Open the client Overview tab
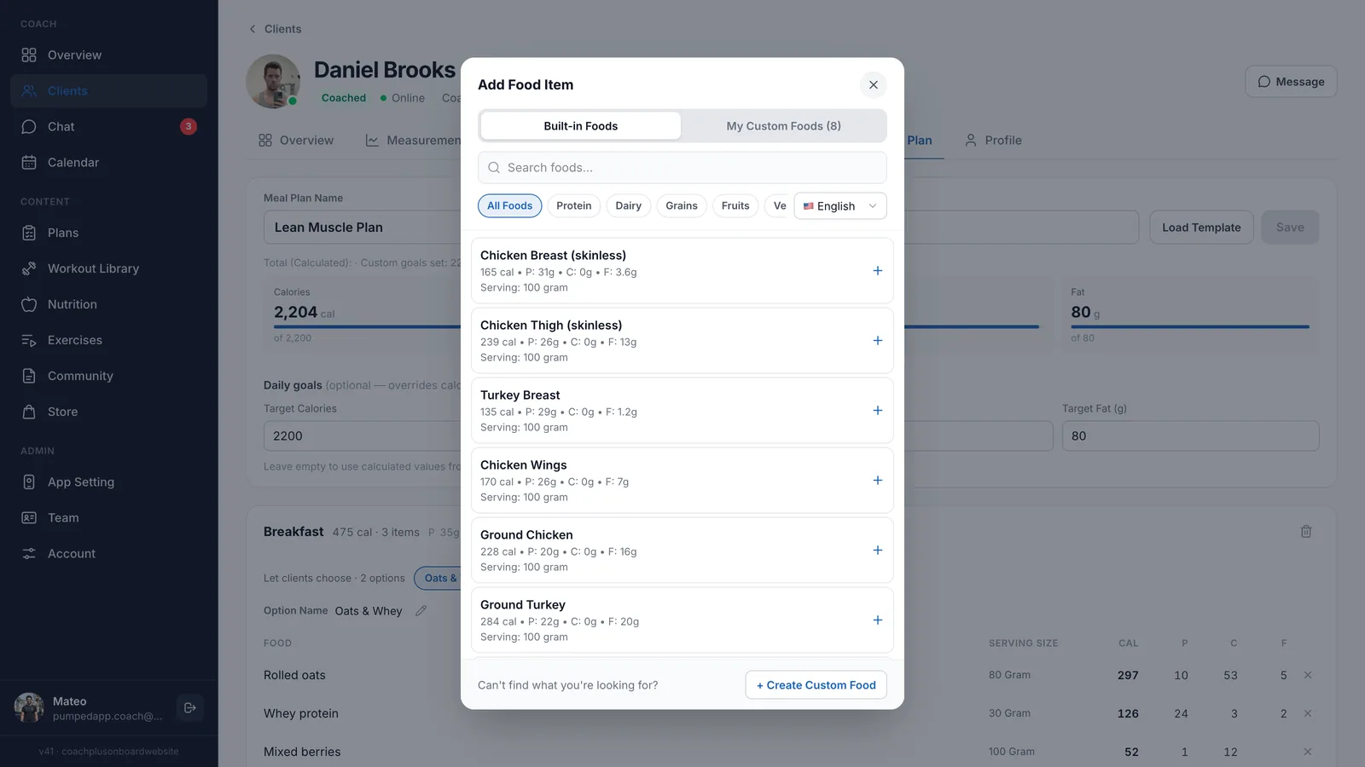The height and width of the screenshot is (767, 1365). (x=296, y=141)
